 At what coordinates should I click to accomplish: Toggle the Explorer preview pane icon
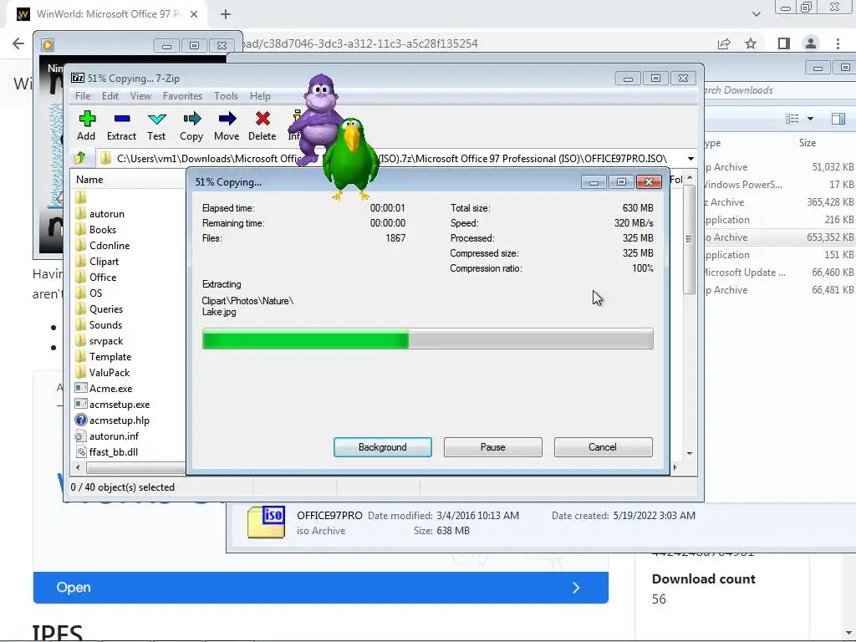pos(838,119)
